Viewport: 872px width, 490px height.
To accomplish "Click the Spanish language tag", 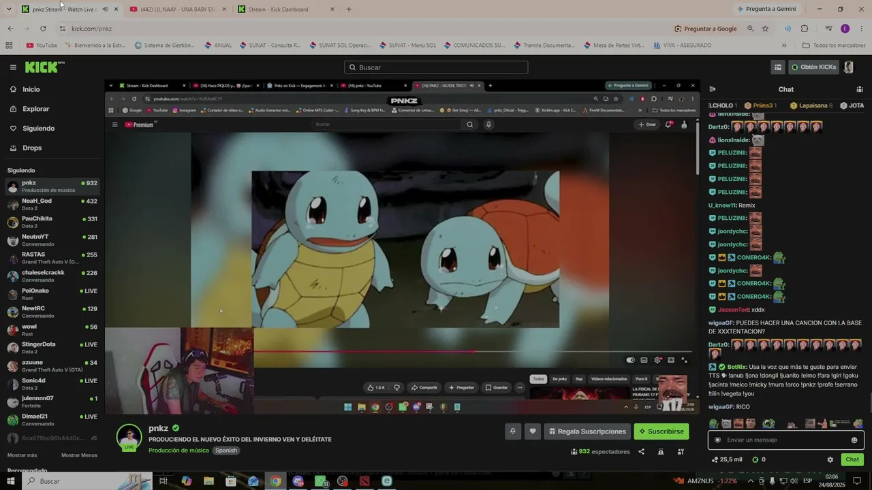I will 226,451.
